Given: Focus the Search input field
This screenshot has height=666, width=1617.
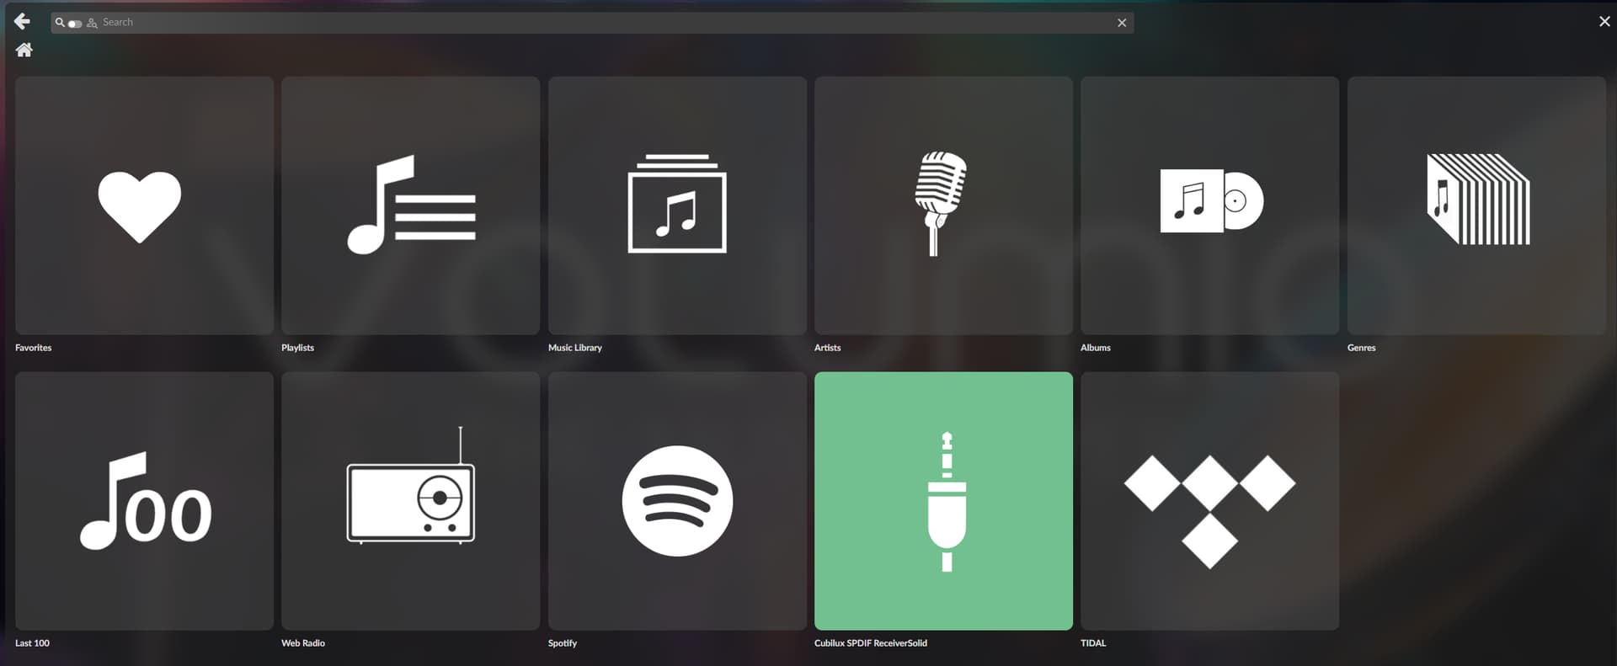Looking at the screenshot, I should coord(590,23).
